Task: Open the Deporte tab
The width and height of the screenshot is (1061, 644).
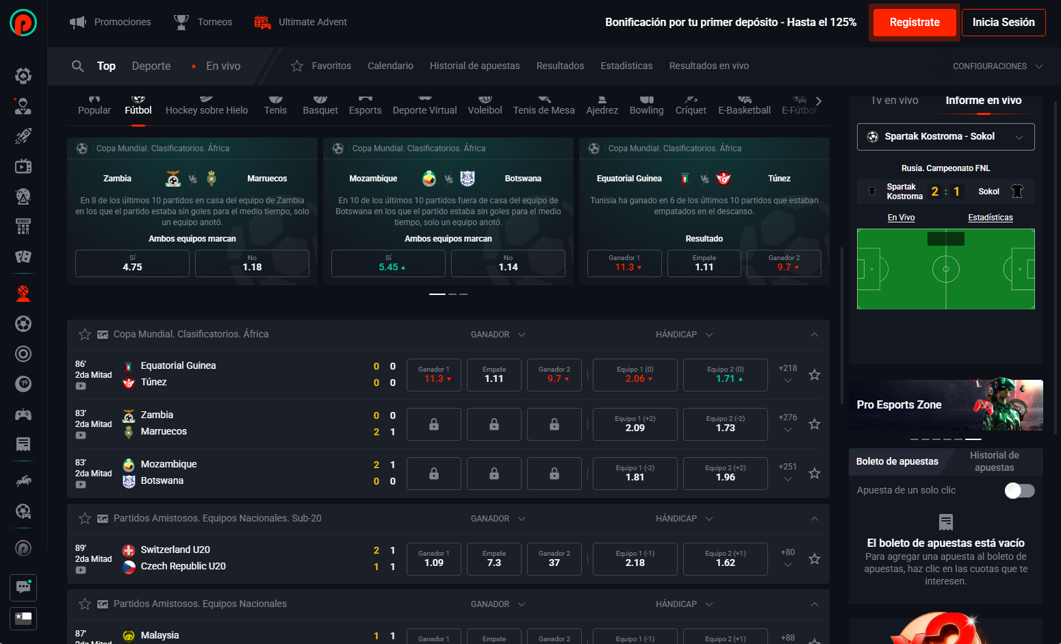Action: click(x=151, y=66)
